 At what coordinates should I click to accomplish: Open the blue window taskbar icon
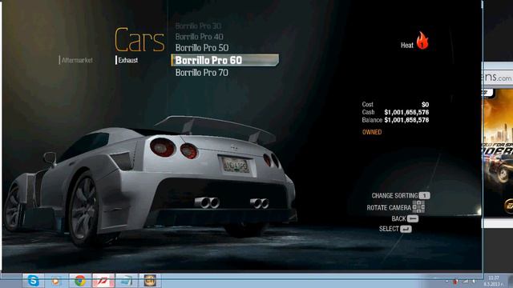(x=127, y=281)
